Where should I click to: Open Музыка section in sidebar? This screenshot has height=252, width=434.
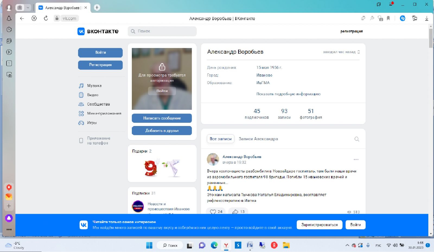pos(94,86)
